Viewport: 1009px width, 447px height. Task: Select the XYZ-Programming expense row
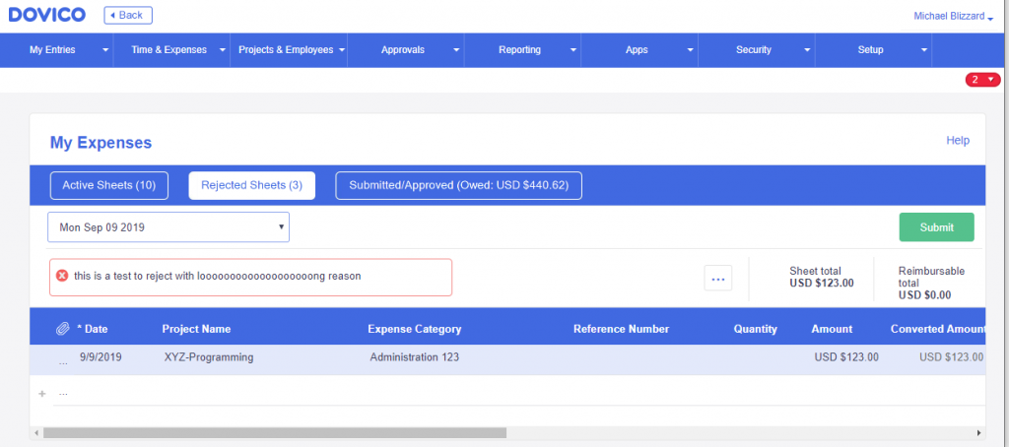pos(507,359)
